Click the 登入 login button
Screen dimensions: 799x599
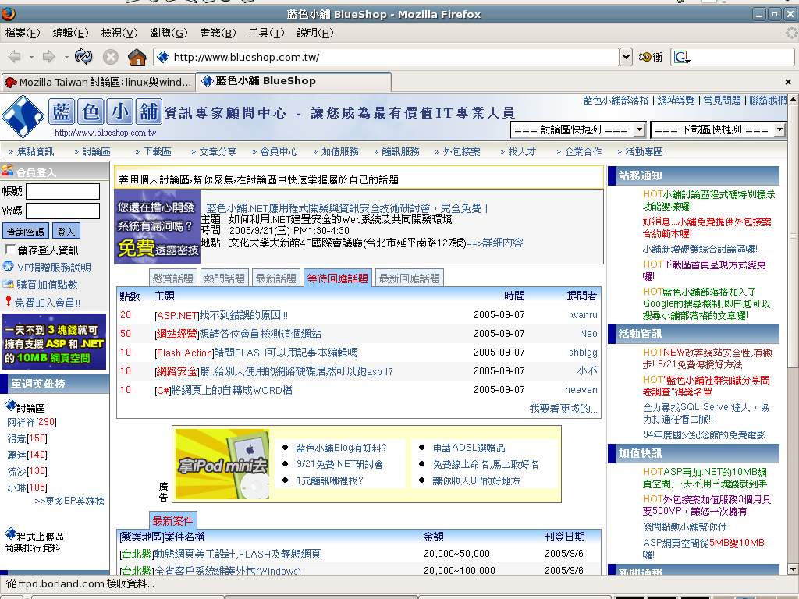[66, 232]
